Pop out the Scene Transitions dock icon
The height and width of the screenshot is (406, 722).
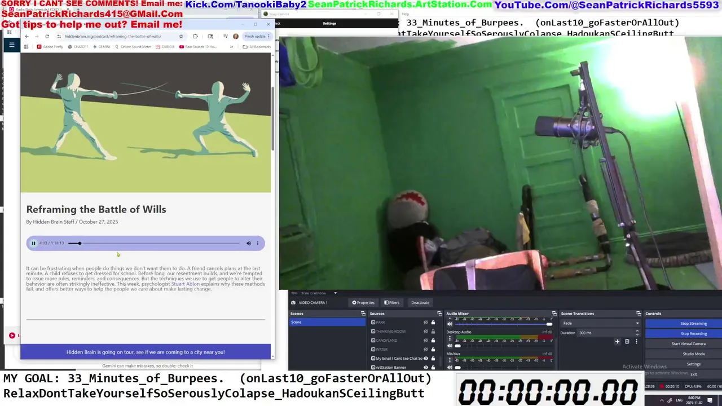(639, 314)
